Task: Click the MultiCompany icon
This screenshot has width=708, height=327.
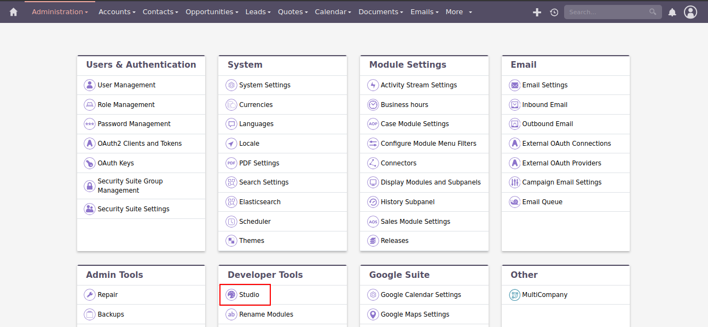Action: pyautogui.click(x=514, y=295)
